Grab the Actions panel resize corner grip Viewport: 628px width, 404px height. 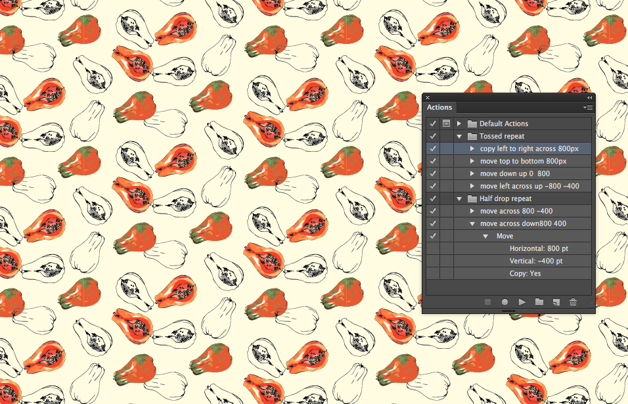(591, 304)
